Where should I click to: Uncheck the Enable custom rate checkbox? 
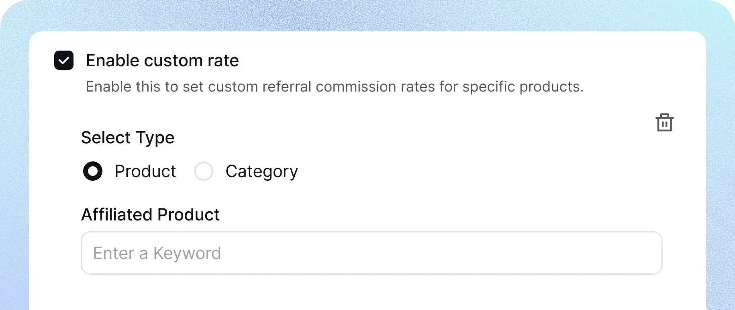pos(64,60)
